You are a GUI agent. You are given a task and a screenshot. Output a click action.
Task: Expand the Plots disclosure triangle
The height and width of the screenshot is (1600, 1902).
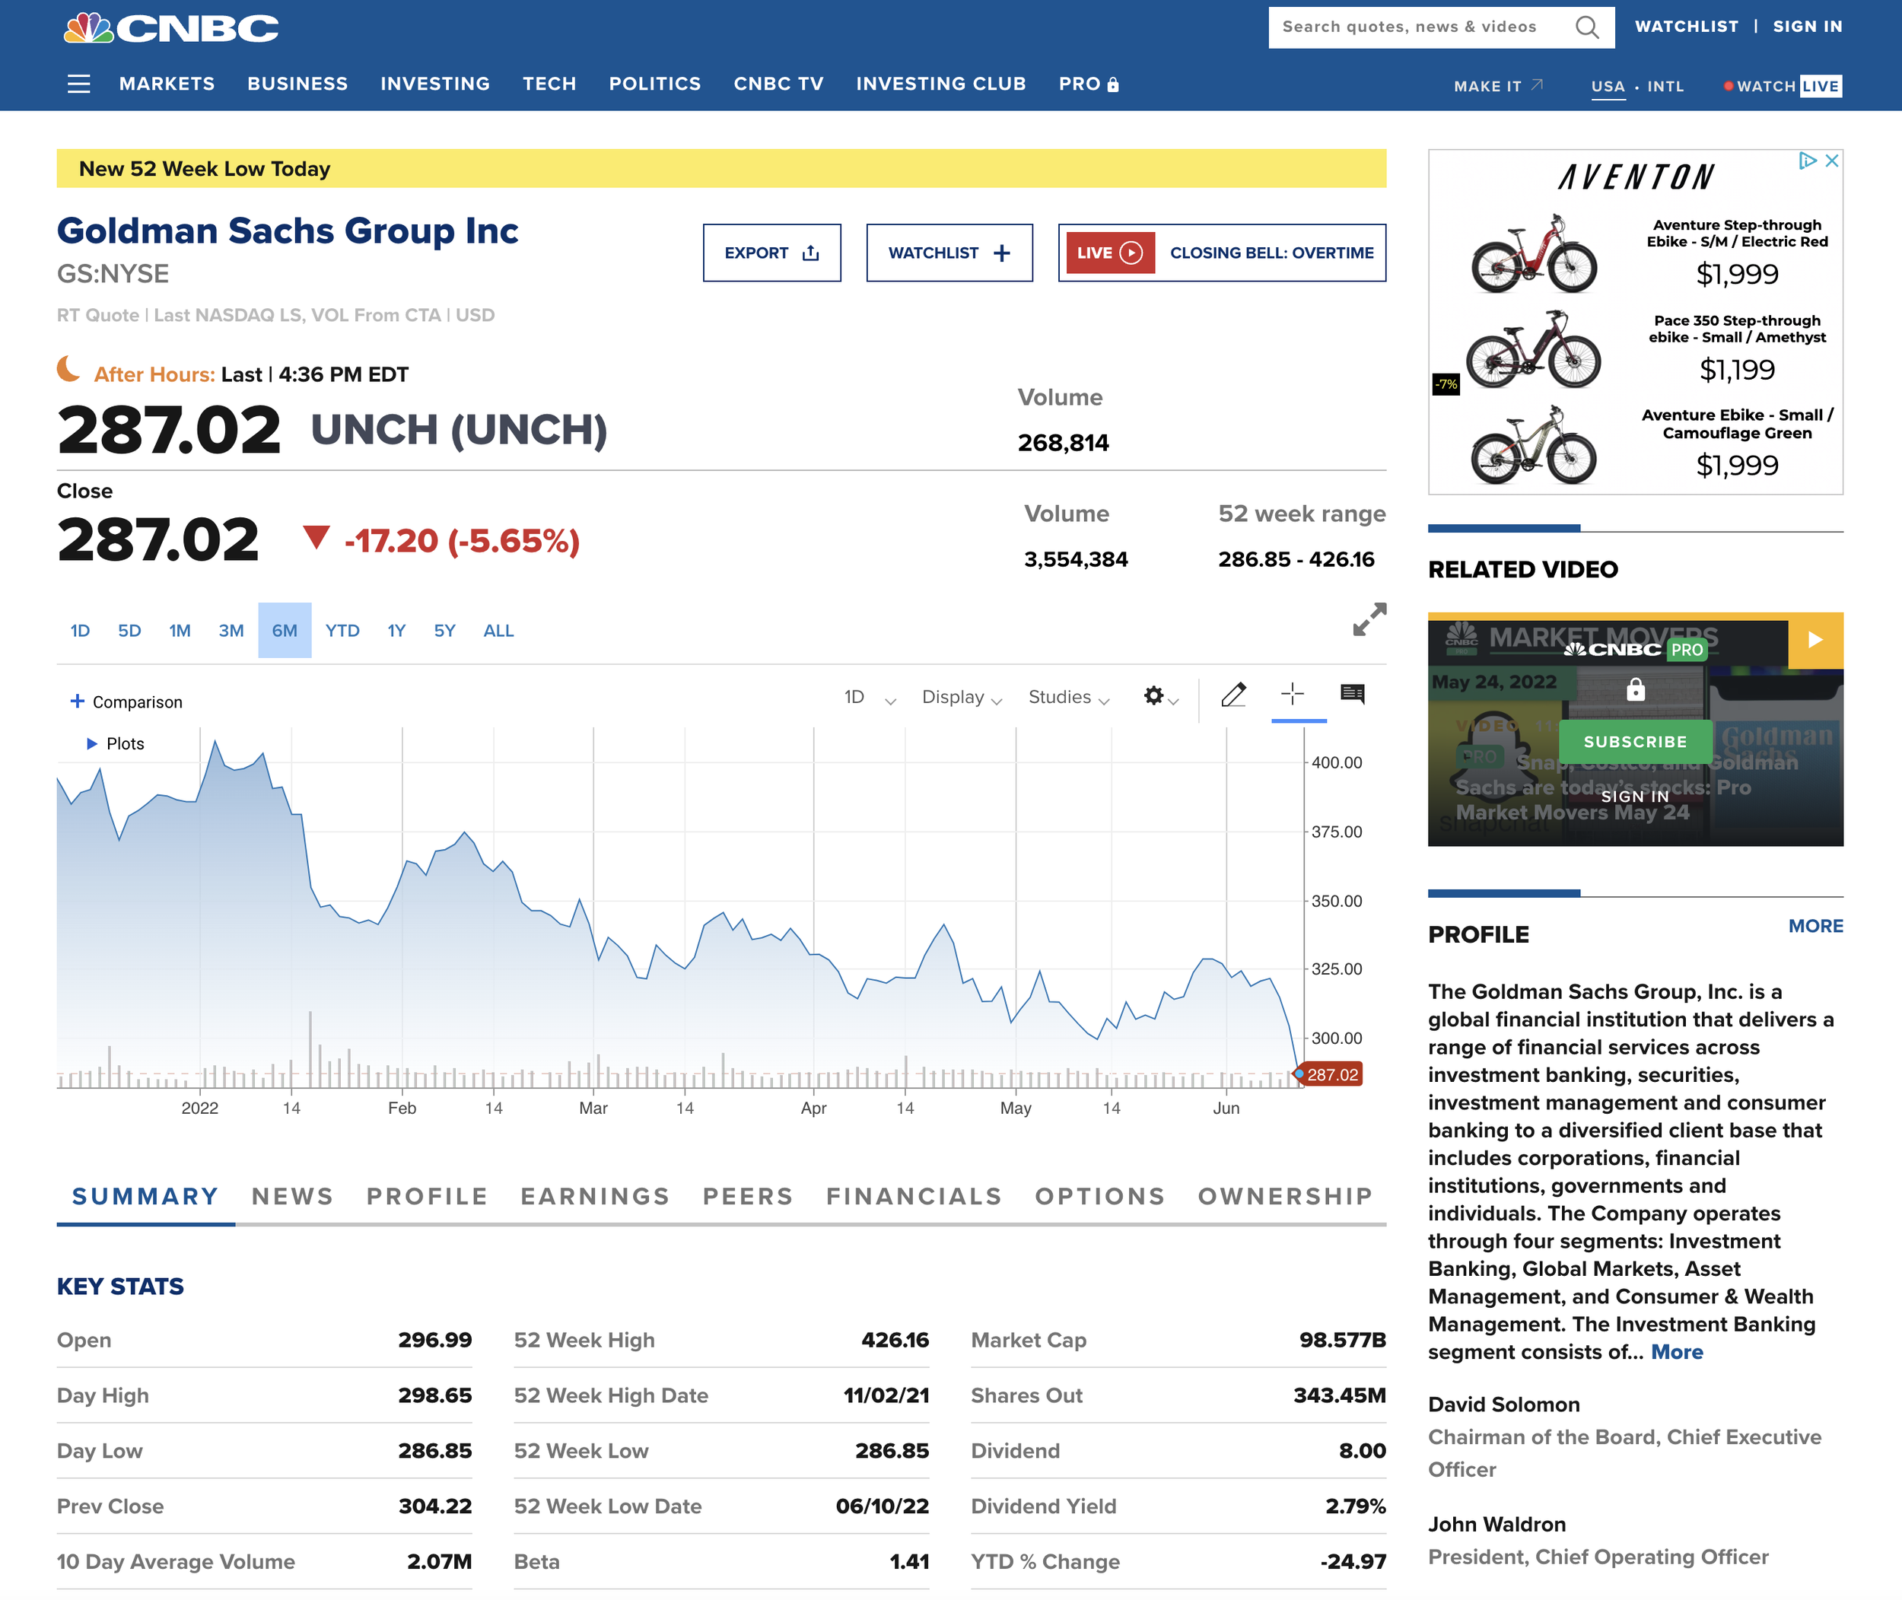91,744
